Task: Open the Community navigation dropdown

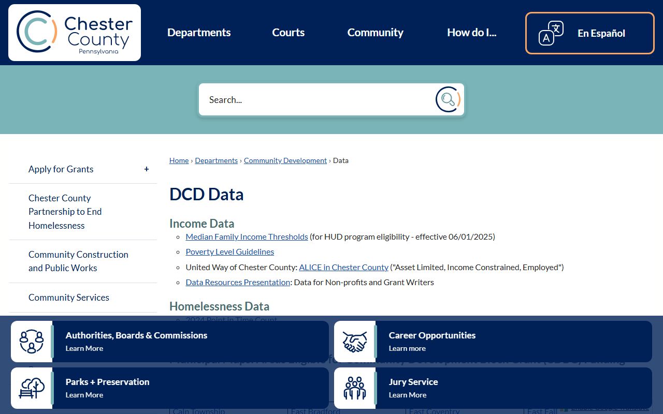Action: (375, 33)
